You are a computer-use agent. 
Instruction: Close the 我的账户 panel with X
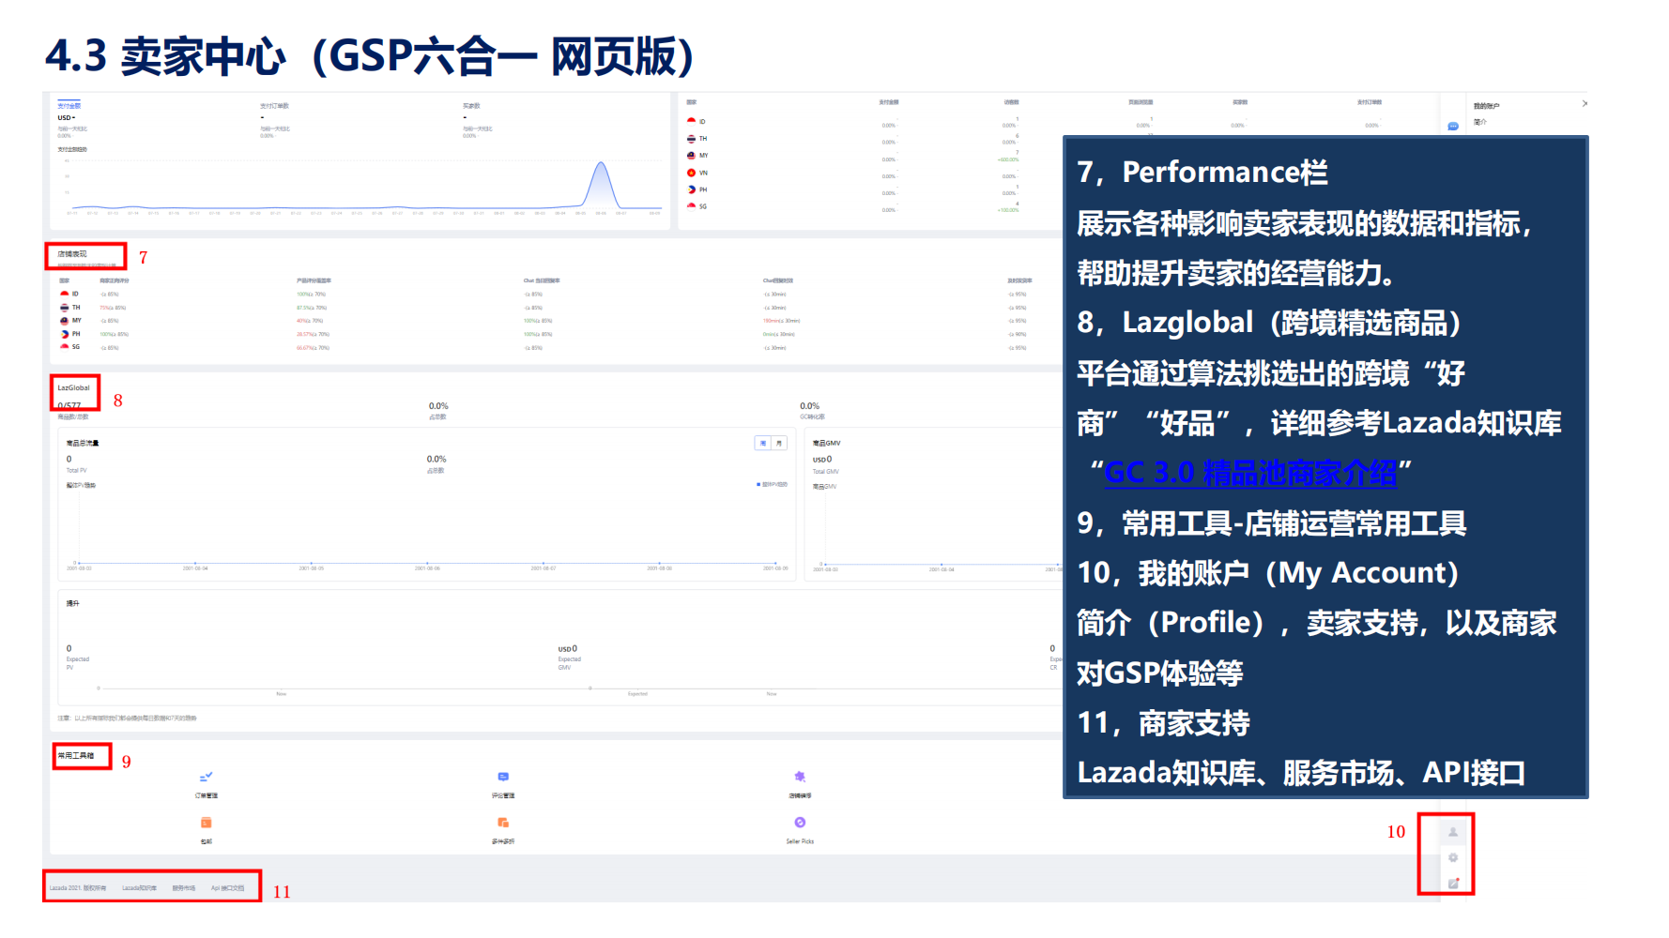click(1585, 103)
